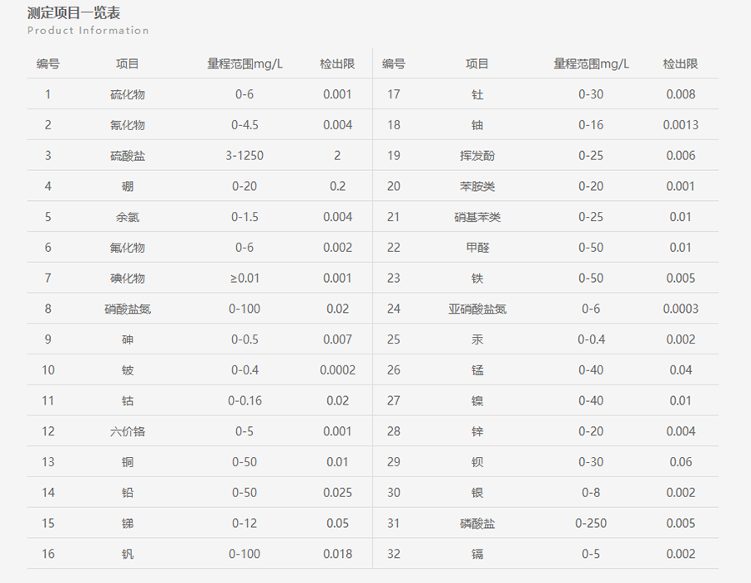Click the 0.05 detection limit for 锑
Viewport: 751px width, 583px height.
(x=337, y=523)
